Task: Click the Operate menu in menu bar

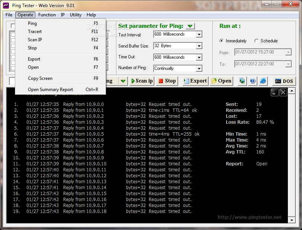Action: tap(25, 15)
